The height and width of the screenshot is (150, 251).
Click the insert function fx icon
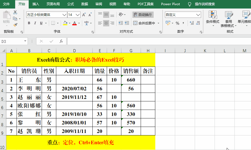click(61, 41)
